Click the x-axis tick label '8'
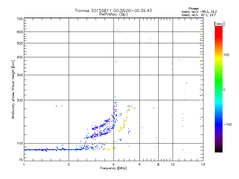 point(158,164)
